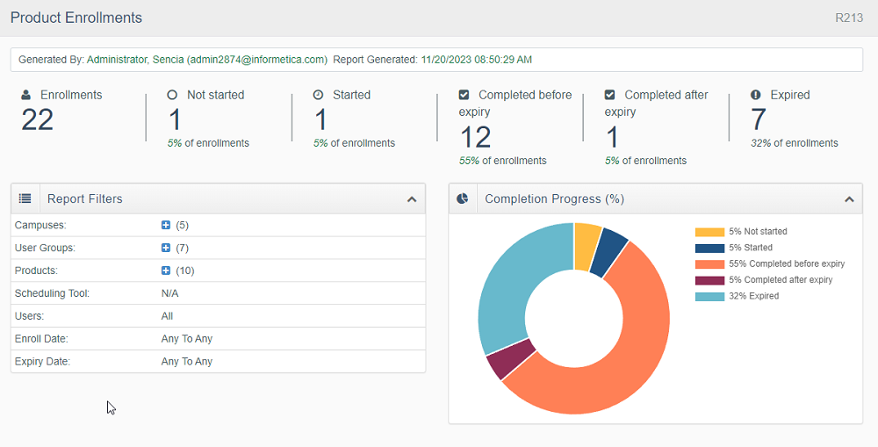Click the Scheduling Tool: filter label

(x=52, y=293)
